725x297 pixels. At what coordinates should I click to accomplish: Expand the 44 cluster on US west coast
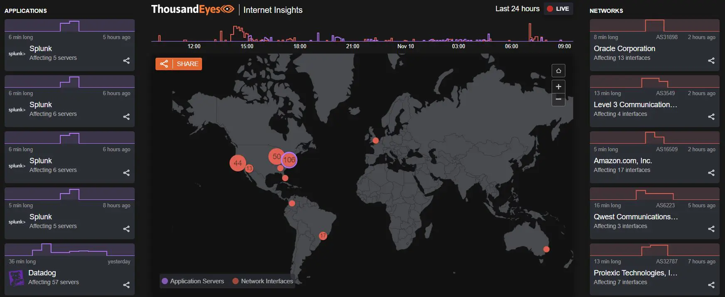coord(237,163)
